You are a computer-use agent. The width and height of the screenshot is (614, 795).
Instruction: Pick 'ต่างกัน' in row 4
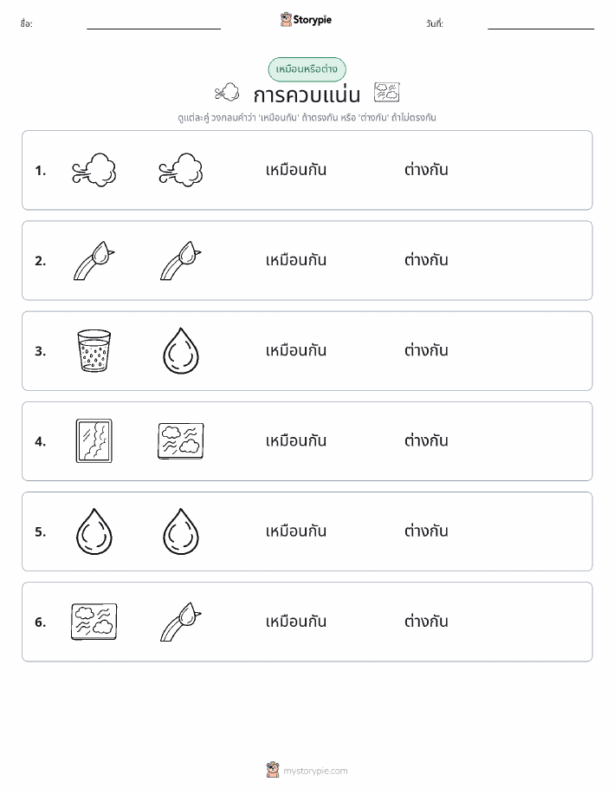(x=426, y=440)
